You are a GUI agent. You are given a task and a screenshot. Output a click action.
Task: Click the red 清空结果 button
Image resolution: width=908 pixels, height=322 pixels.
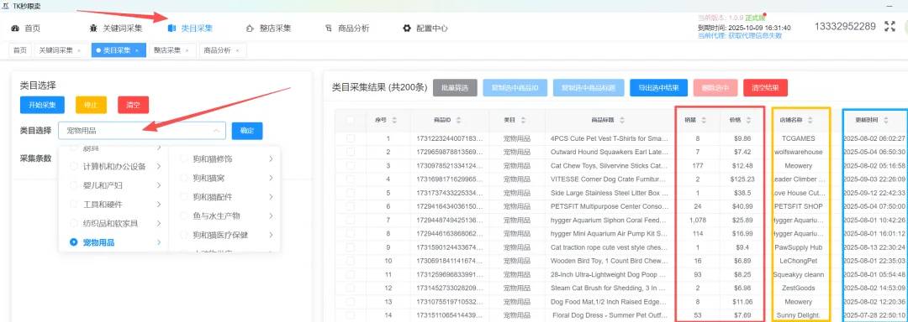coord(765,88)
